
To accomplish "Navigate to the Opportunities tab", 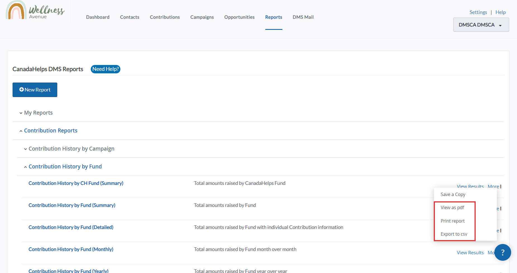I will [x=239, y=17].
